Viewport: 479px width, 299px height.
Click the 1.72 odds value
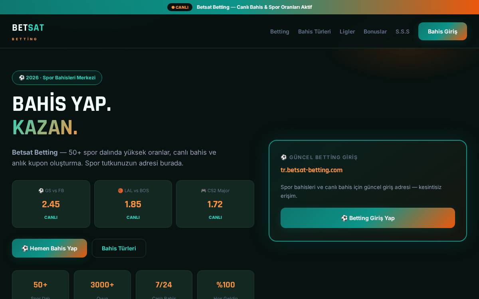[215, 204]
